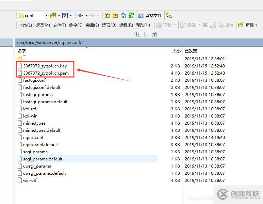The height and width of the screenshot is (204, 263).
Task: Expand the 编辑 dropdown arrow
Action: (199, 25)
